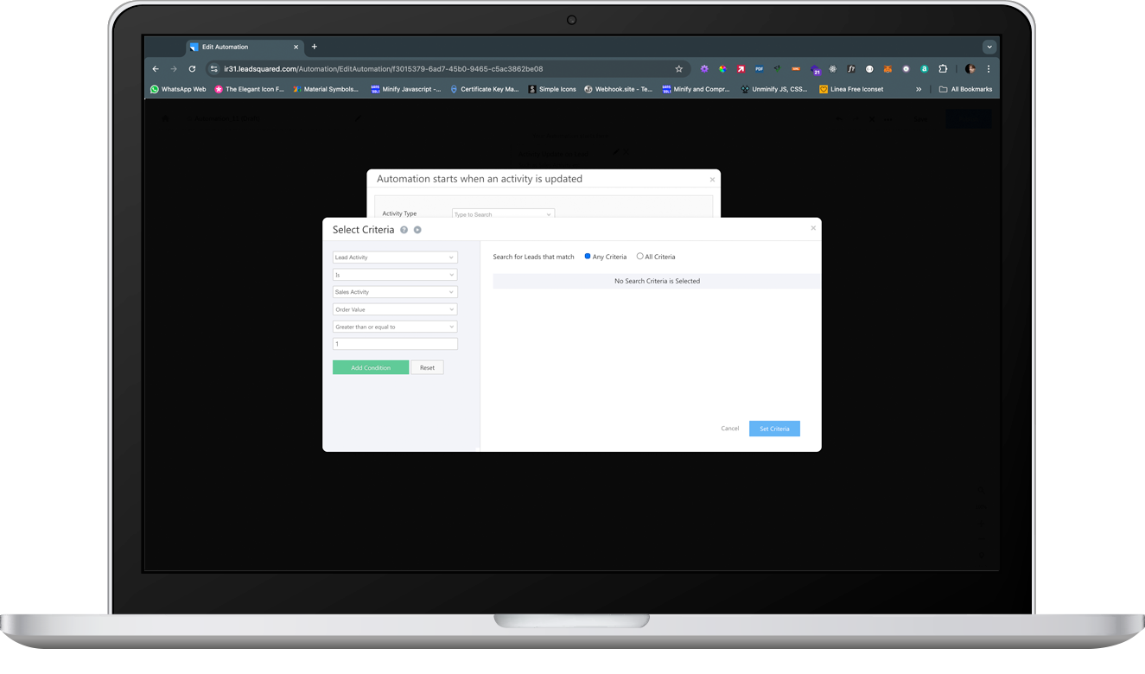Image resolution: width=1145 pixels, height=674 pixels.
Task: Bookmark this page using the star icon
Action: pyautogui.click(x=679, y=68)
